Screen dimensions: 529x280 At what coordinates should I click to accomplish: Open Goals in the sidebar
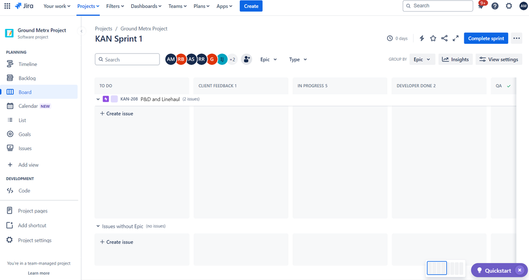coord(39,134)
